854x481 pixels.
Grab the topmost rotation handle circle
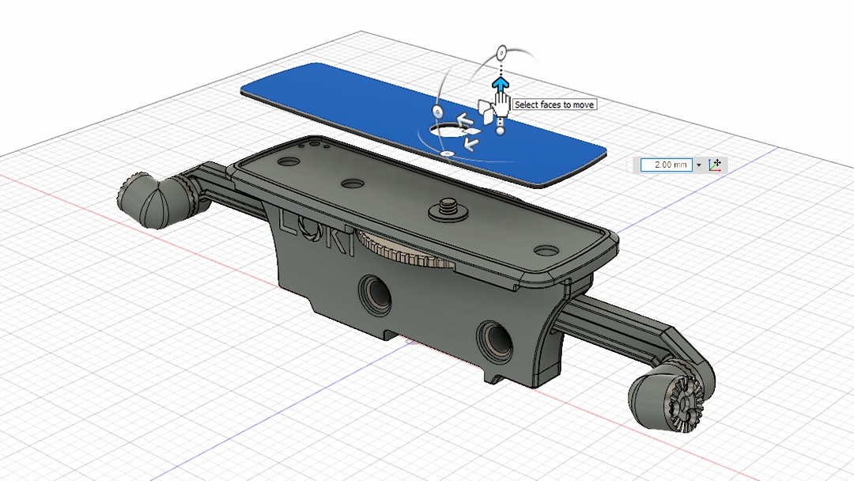coord(501,53)
